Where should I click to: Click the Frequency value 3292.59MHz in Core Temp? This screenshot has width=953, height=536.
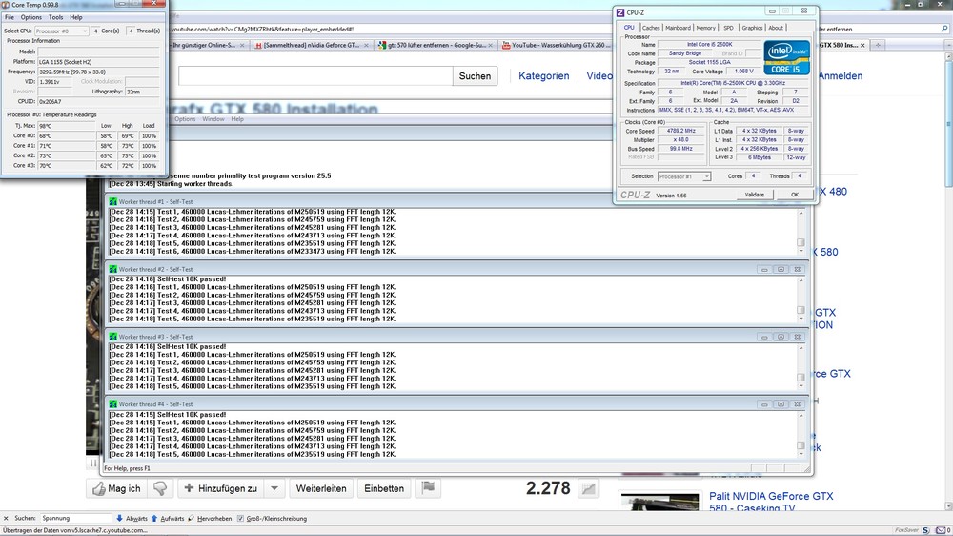[98, 72]
